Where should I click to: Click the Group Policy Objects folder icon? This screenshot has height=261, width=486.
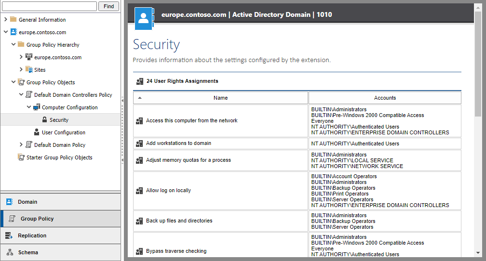point(21,82)
